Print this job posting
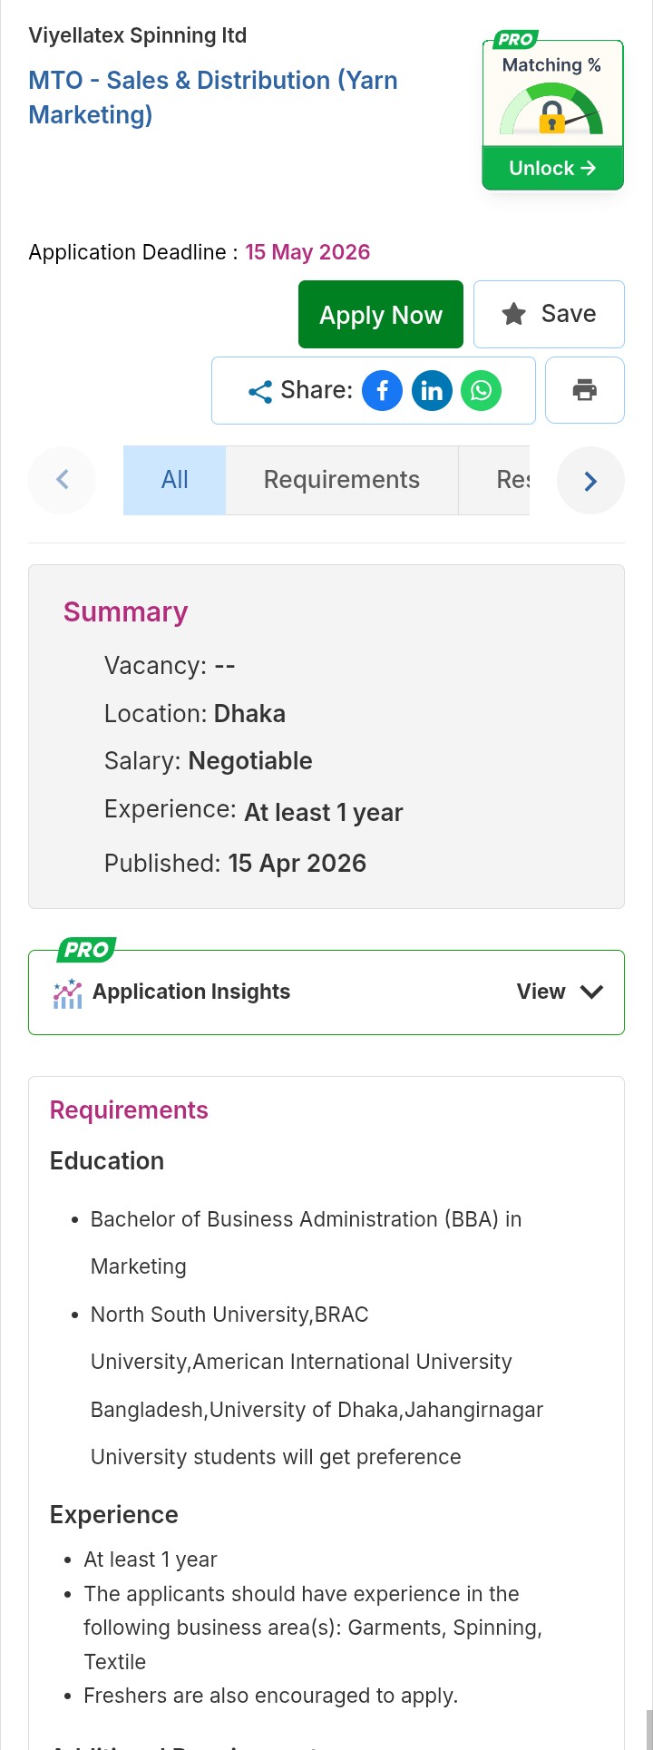The image size is (653, 1750). [585, 390]
